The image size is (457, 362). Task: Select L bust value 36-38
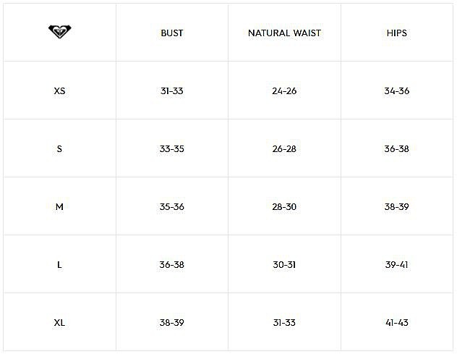tap(172, 265)
